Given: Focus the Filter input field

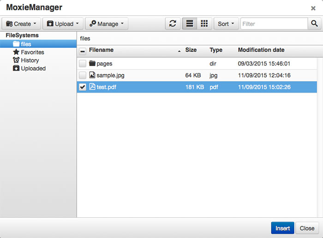Looking at the screenshot, I should point(274,24).
